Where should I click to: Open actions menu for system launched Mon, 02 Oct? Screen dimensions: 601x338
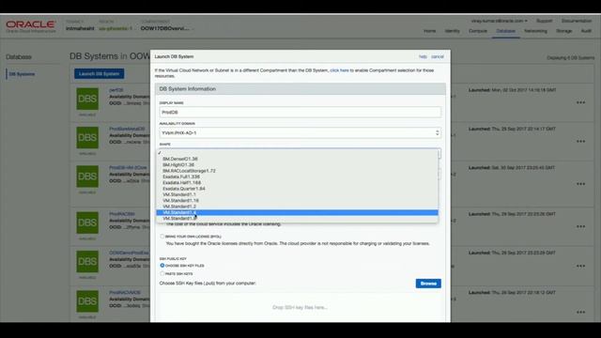[580, 102]
